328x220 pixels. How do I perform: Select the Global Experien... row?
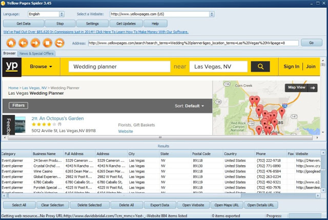click(x=160, y=177)
